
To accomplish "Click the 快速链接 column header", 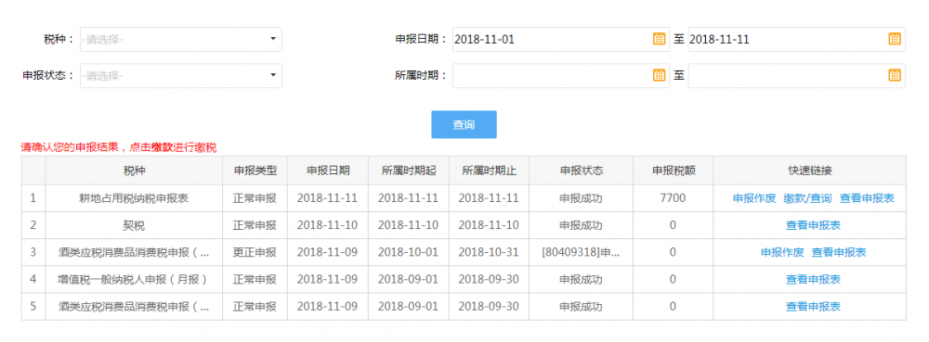I will click(810, 171).
